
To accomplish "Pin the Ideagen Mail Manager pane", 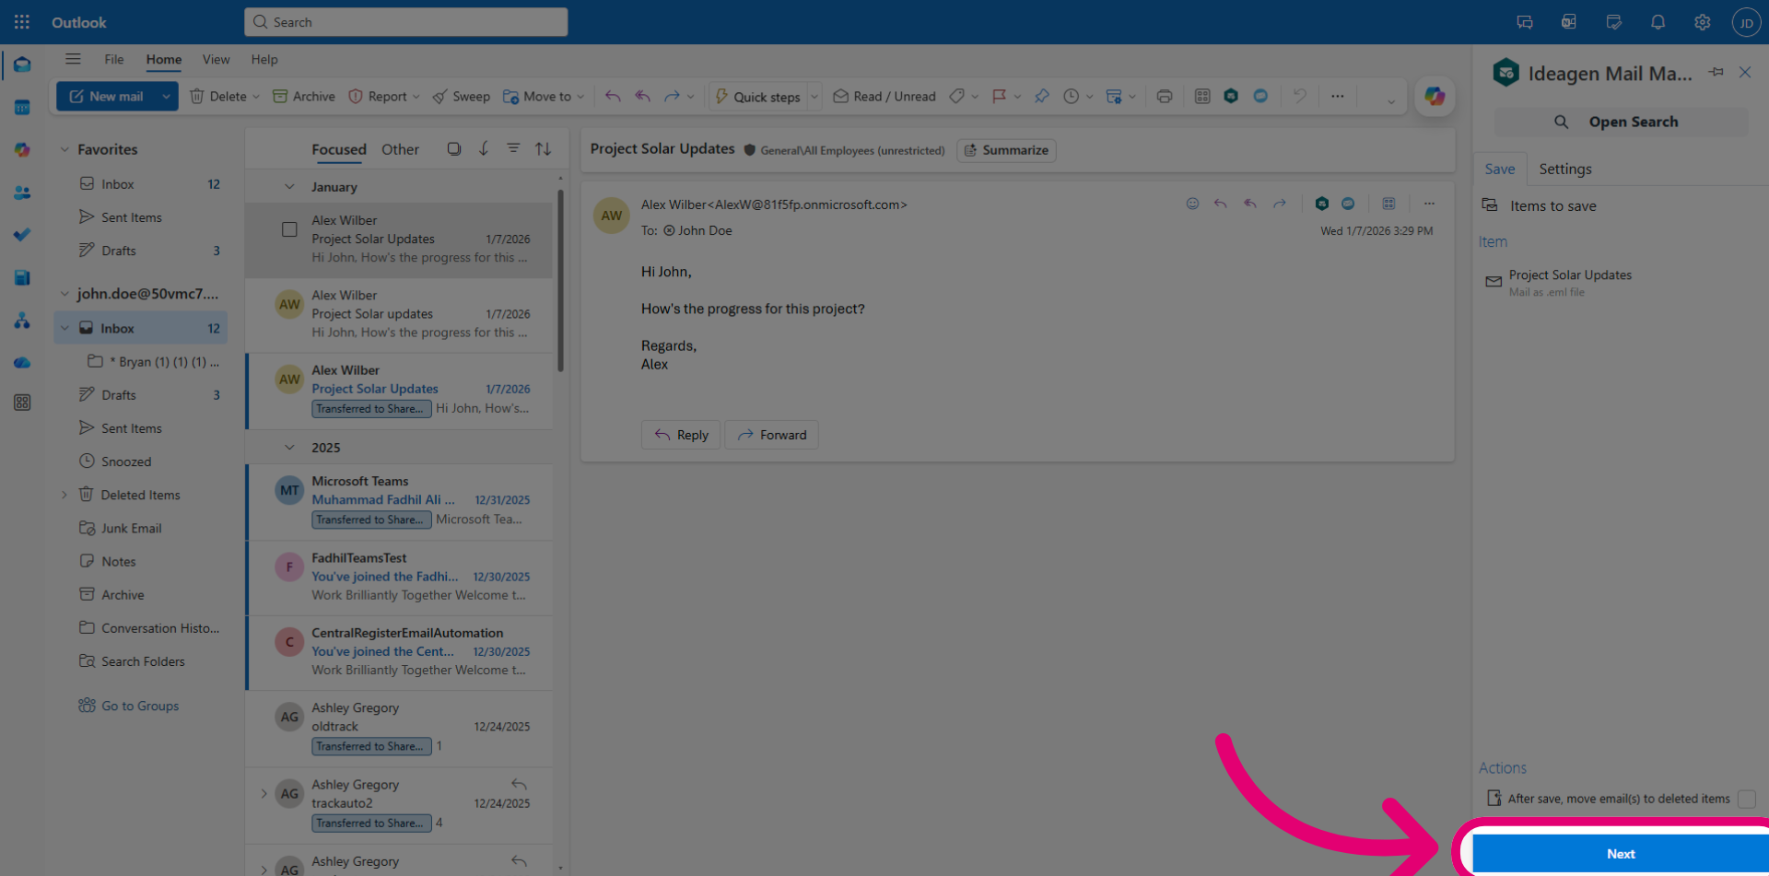I will tap(1716, 72).
